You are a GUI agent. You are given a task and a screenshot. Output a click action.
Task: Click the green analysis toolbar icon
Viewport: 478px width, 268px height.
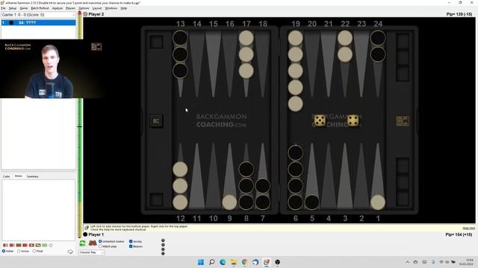coord(45,245)
